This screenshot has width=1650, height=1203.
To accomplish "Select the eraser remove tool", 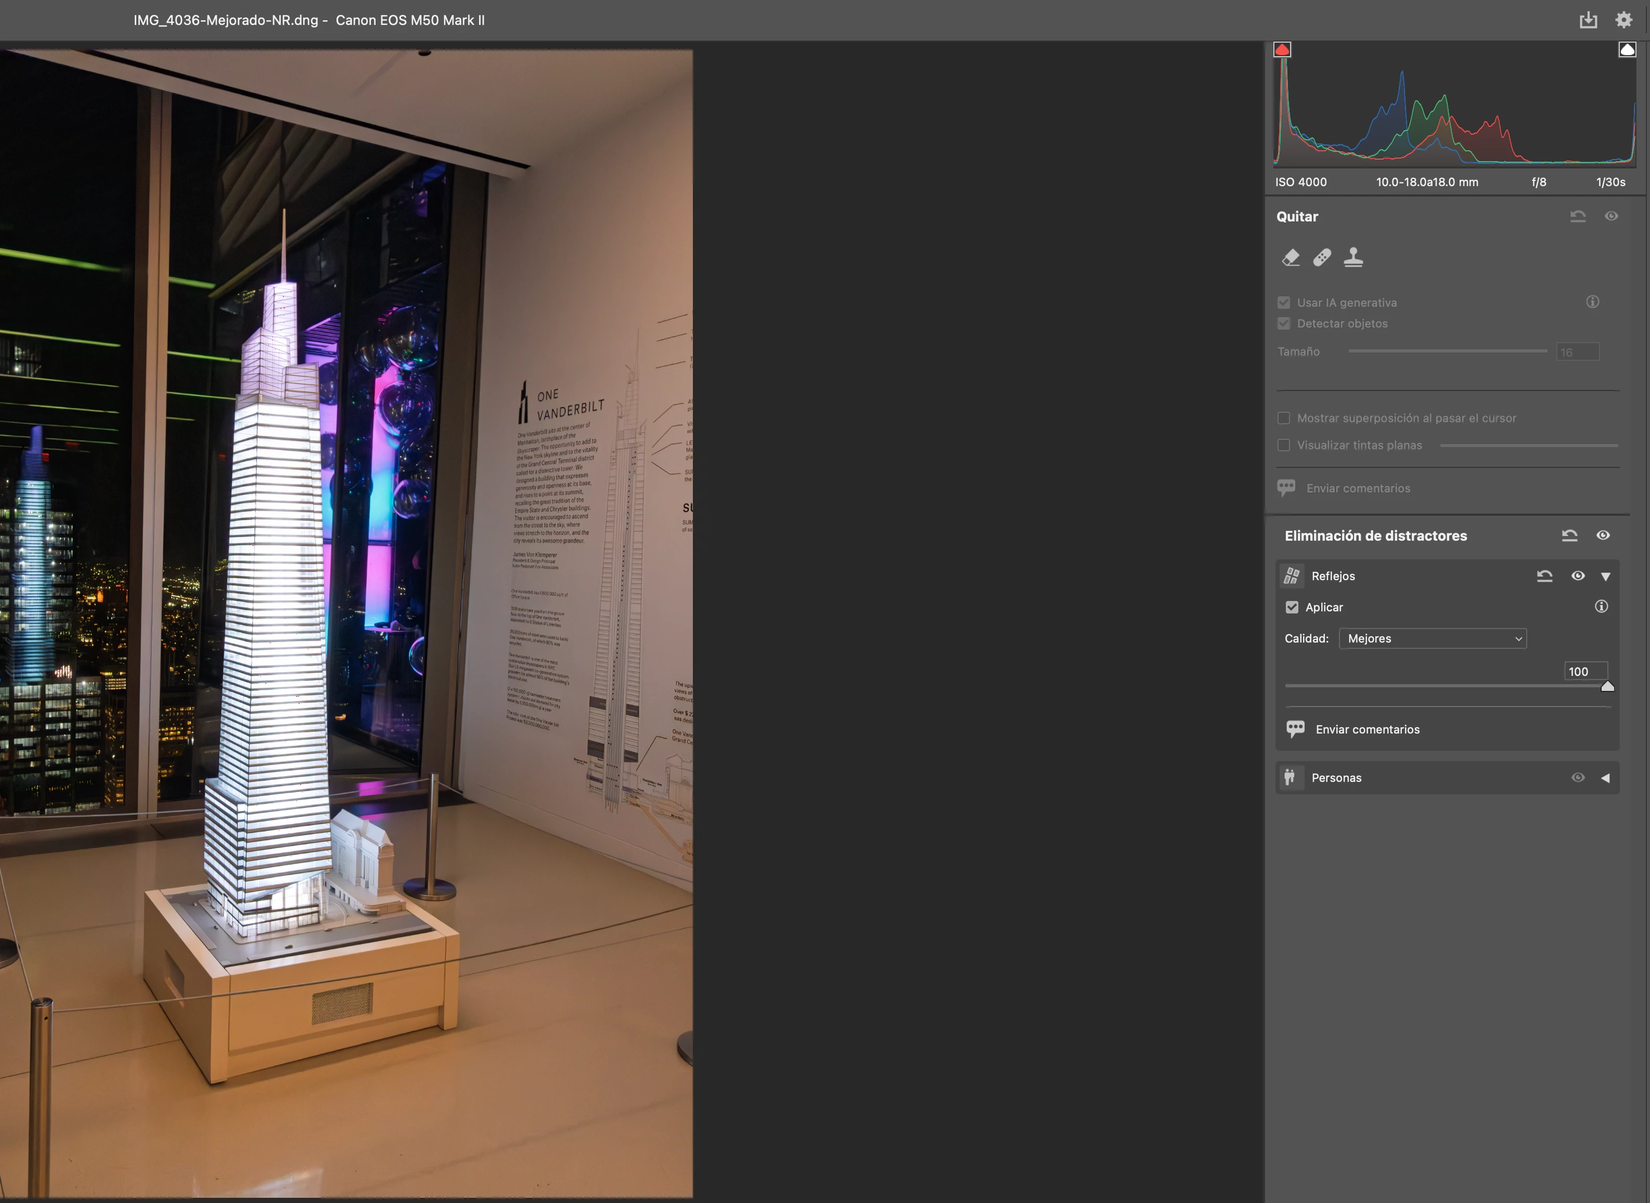I will [1291, 258].
